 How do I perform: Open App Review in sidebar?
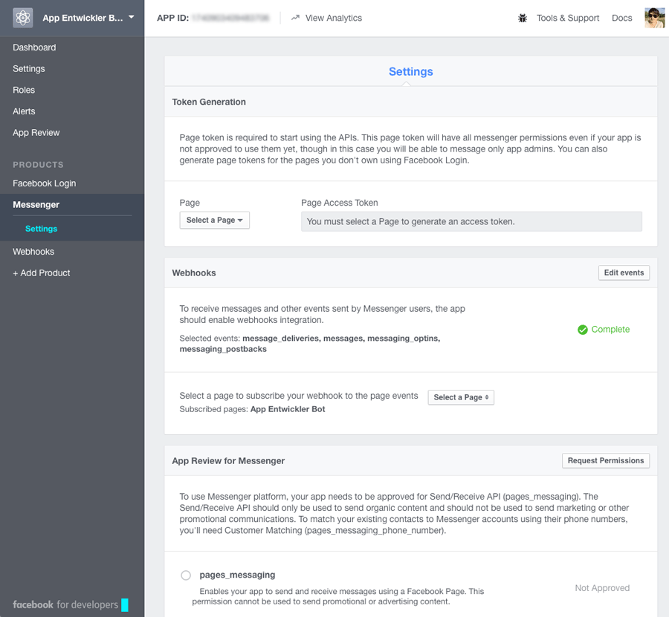(36, 132)
